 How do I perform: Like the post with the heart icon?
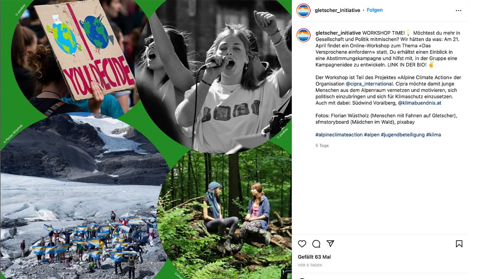pos(302,244)
